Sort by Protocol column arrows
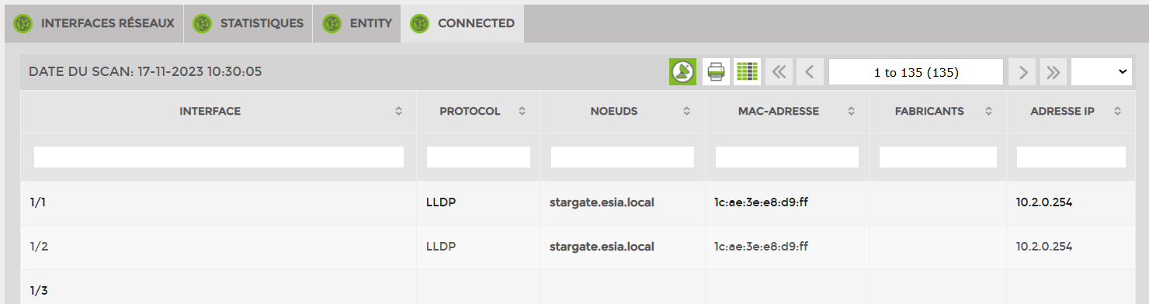 click(x=522, y=112)
